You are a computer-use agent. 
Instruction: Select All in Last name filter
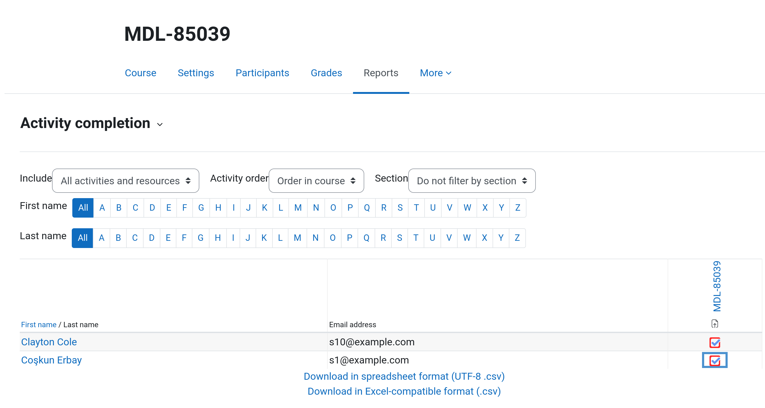82,238
